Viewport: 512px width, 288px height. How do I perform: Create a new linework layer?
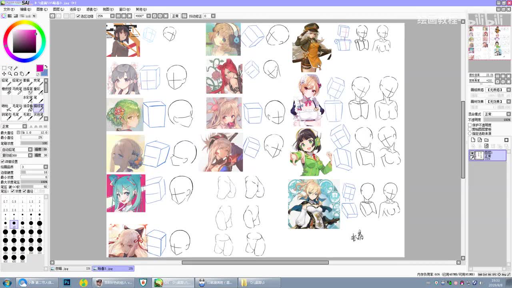(x=480, y=140)
